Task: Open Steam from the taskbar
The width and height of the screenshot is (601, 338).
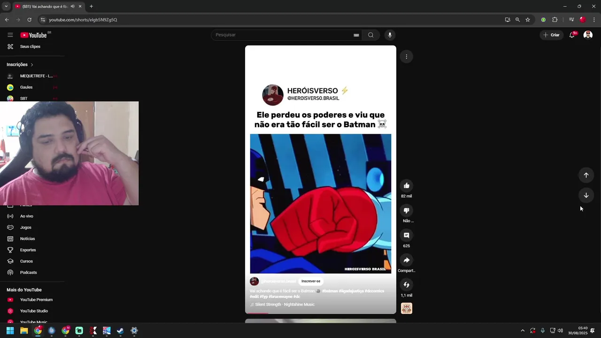Action: click(120, 330)
